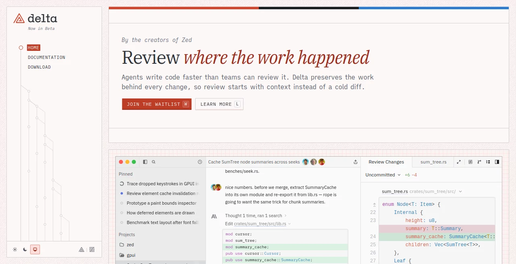Click the agent logo icon beside 'Thought 1 time'
Screen dimensions: 516x264
[x=214, y=216]
